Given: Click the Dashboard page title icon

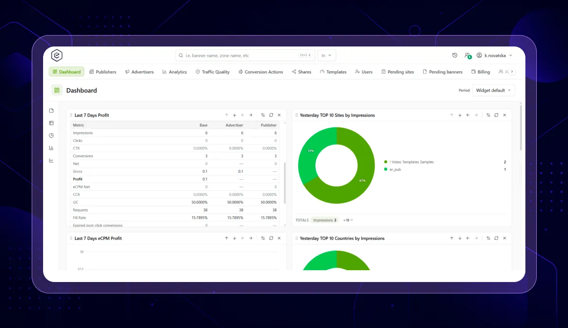Looking at the screenshot, I should pos(57,90).
